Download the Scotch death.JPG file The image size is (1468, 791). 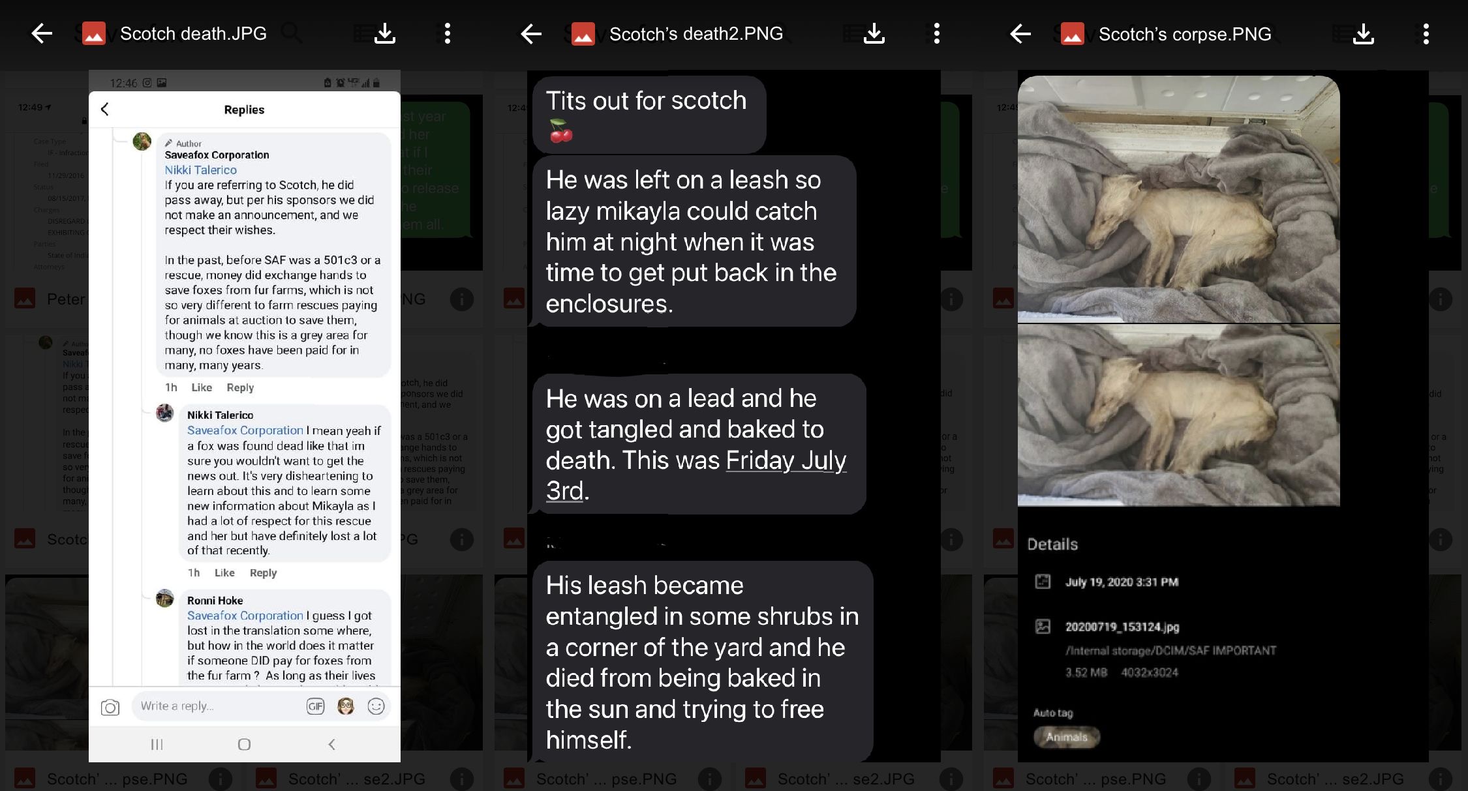pos(385,33)
